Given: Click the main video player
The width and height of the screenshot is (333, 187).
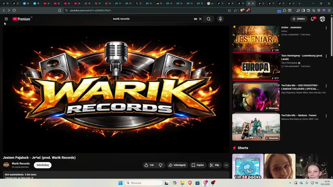Looking at the screenshot, I should click(116, 89).
